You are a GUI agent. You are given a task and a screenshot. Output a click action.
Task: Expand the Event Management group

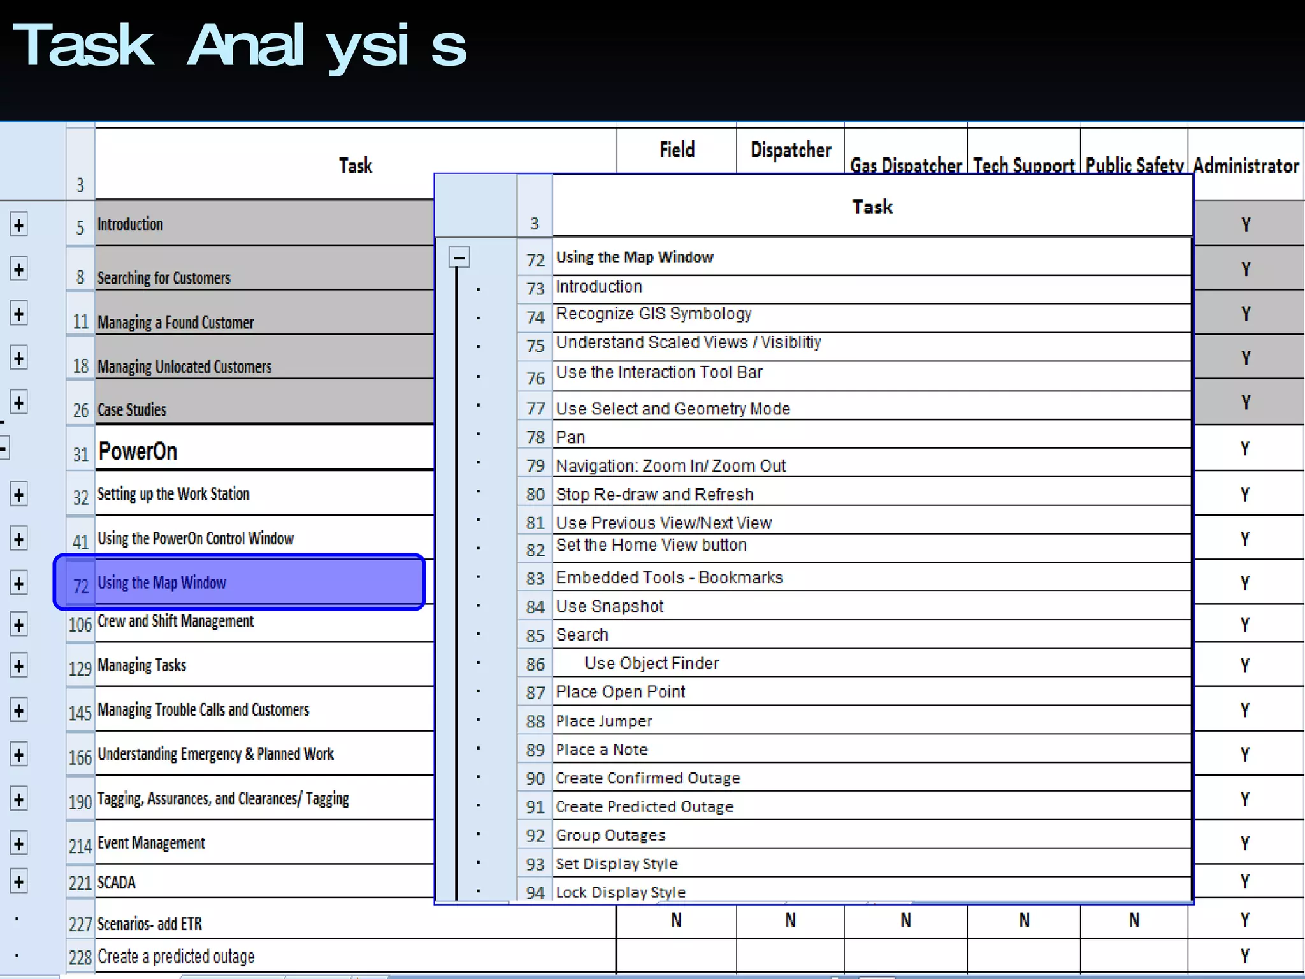pyautogui.click(x=18, y=844)
